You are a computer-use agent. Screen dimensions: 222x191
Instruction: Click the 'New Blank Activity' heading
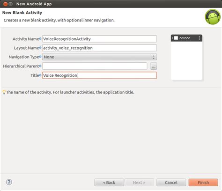22,13
